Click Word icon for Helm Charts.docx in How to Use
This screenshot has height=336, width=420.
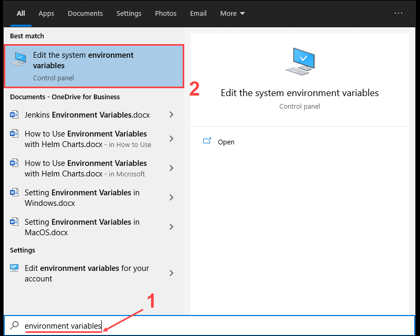pos(14,133)
